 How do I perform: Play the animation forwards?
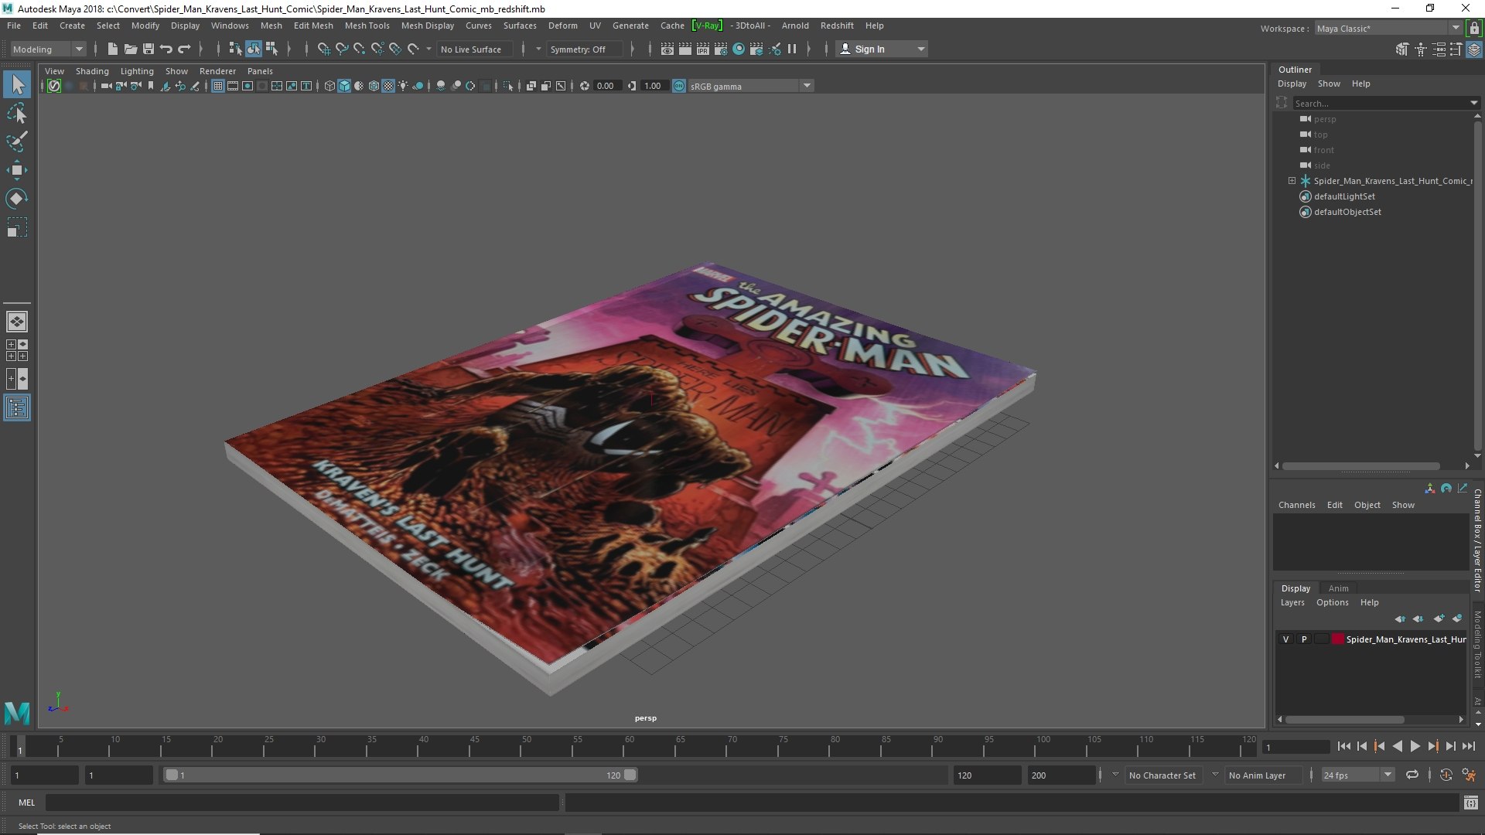1415,747
